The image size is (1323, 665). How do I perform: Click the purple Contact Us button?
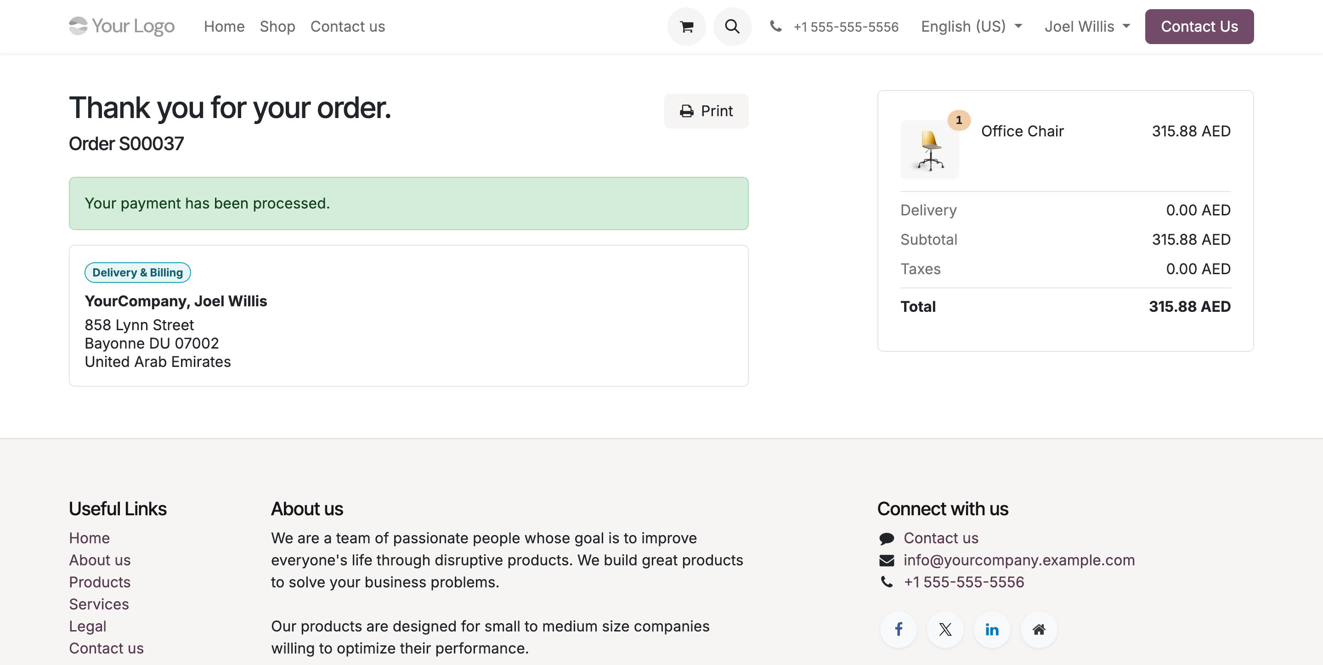[x=1199, y=26]
